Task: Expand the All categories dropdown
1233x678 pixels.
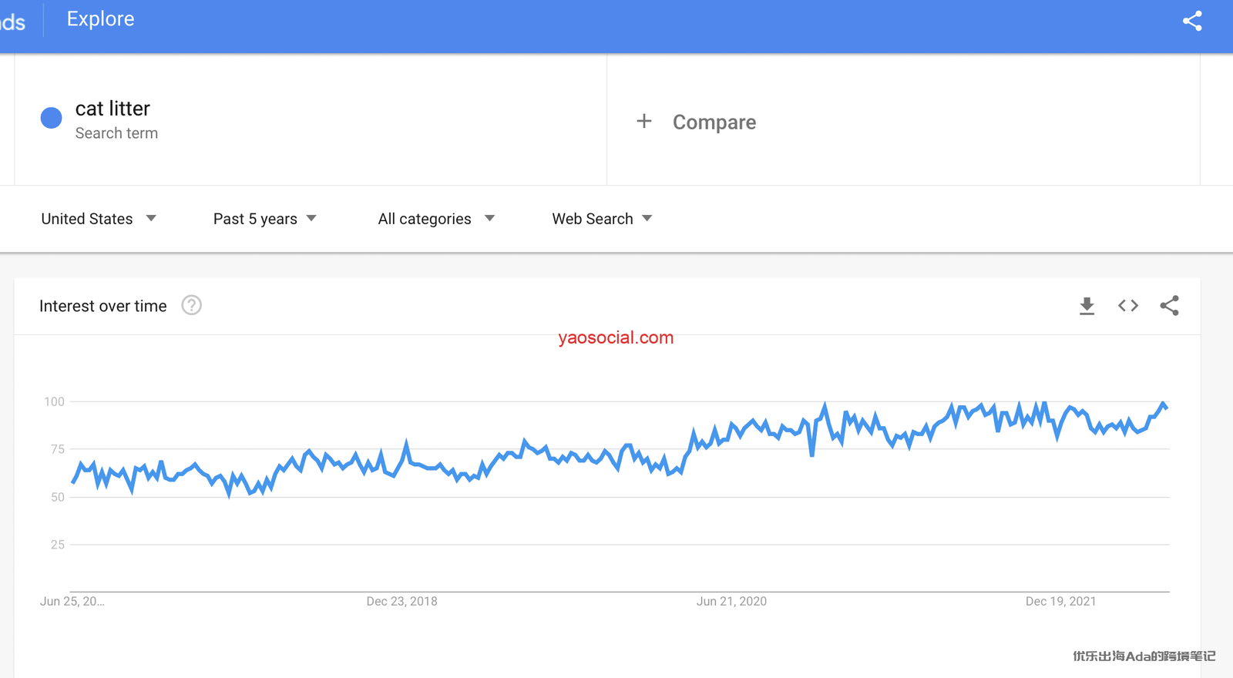Action: pyautogui.click(x=436, y=219)
